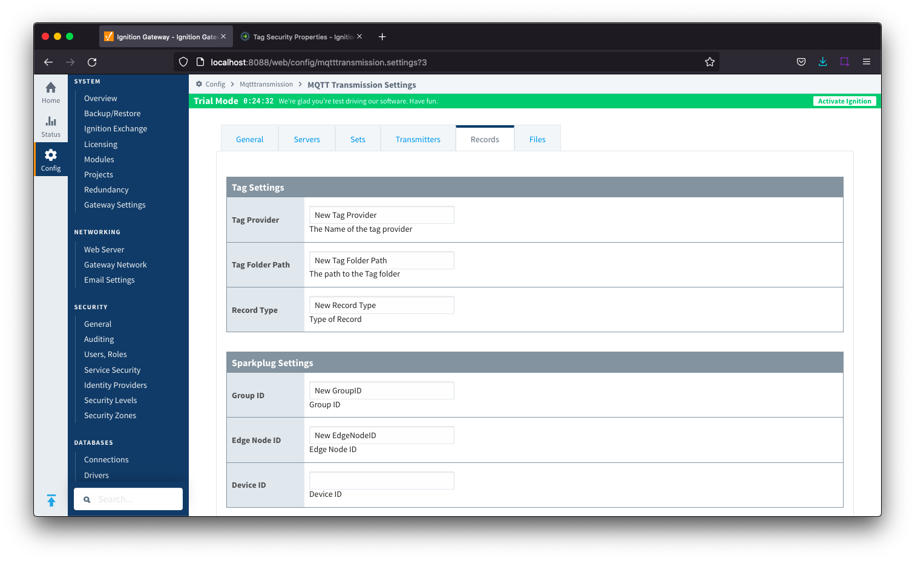915x561 pixels.
Task: Click the Config gear in breadcrumb
Action: 199,84
